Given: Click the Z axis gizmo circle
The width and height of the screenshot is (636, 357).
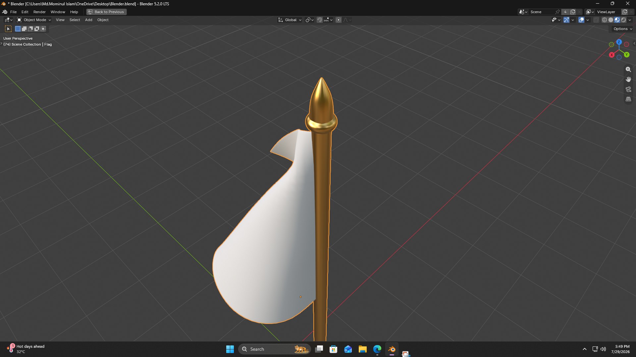Looking at the screenshot, I should [619, 42].
